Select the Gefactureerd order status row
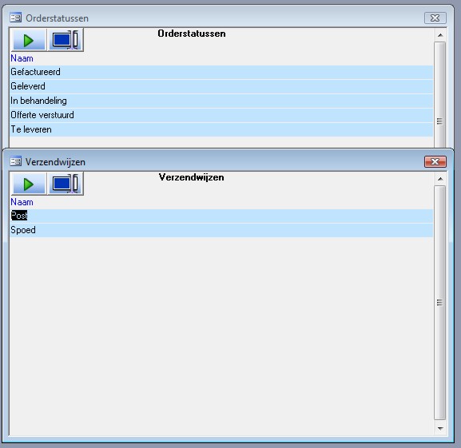461x448 pixels. 221,72
